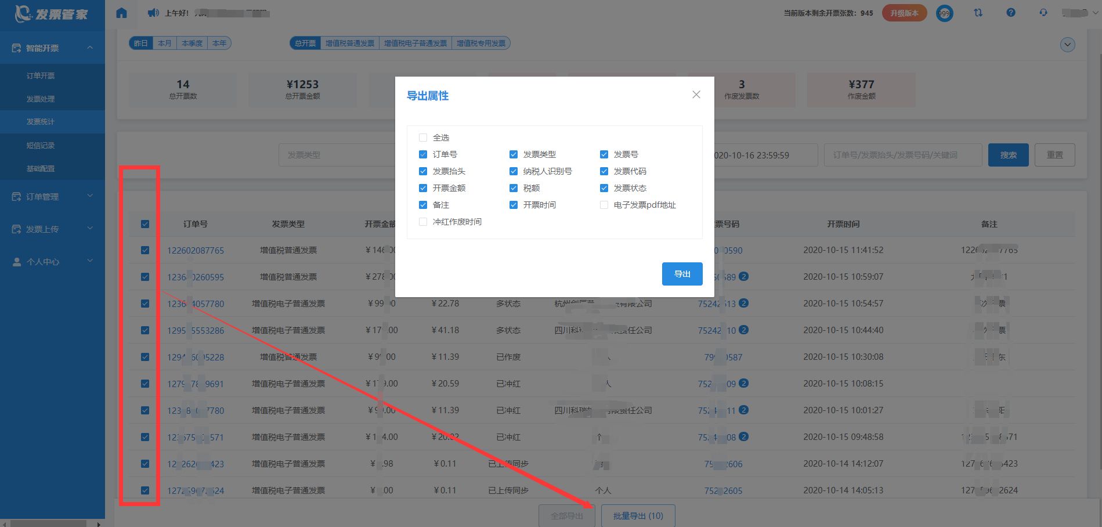This screenshot has height=527, width=1102.
Task: Uncheck 开票金额 export attribute
Action: coord(423,188)
